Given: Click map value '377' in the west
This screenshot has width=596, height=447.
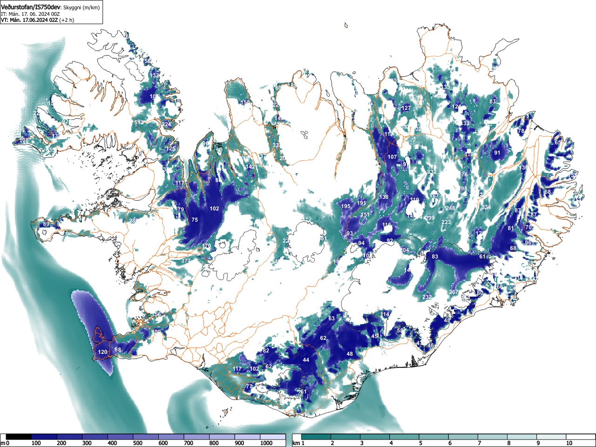Looking at the screenshot, I should tap(185, 261).
